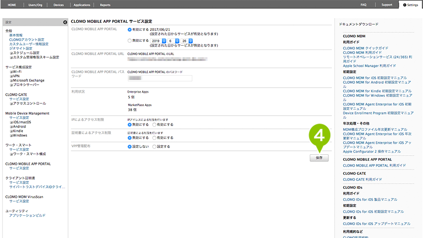Select 無効にする for certificate access restriction
423x238 pixels.
[129, 138]
